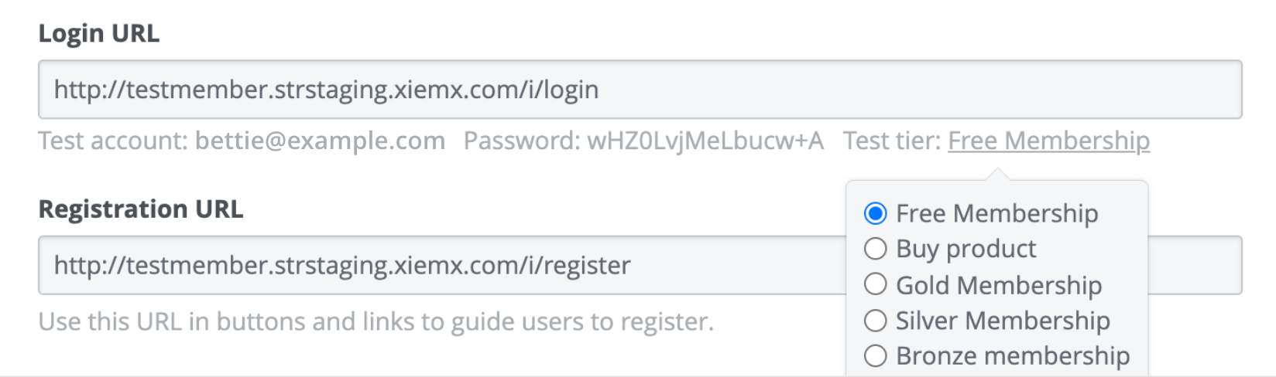Choose the Buy product radio option
This screenshot has height=377, width=1276.
(875, 249)
